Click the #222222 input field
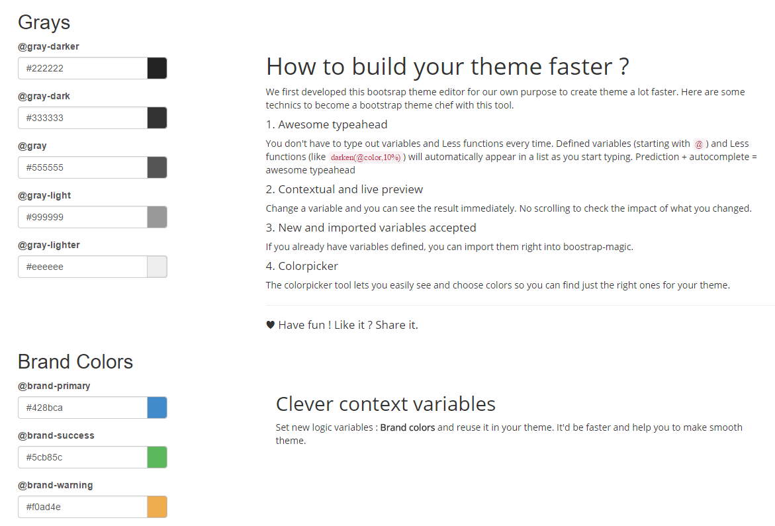775x526 pixels. click(83, 68)
